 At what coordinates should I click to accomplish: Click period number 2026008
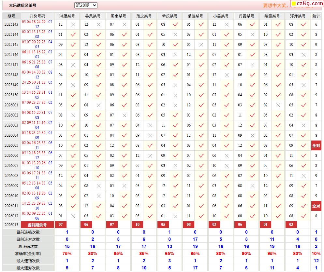click(x=11, y=176)
